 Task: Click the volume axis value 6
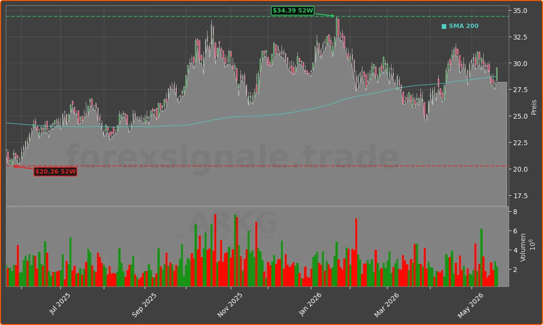tap(515, 231)
